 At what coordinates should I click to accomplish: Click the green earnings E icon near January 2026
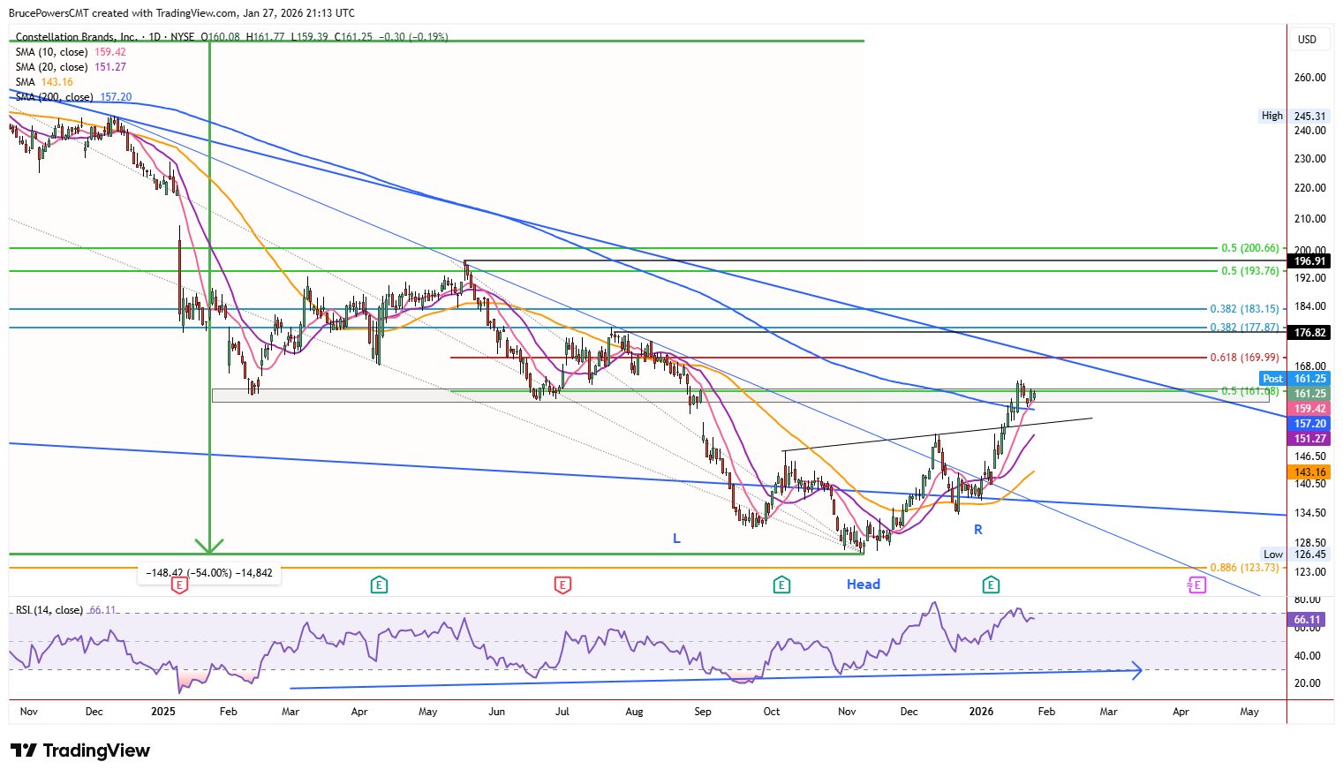point(991,585)
